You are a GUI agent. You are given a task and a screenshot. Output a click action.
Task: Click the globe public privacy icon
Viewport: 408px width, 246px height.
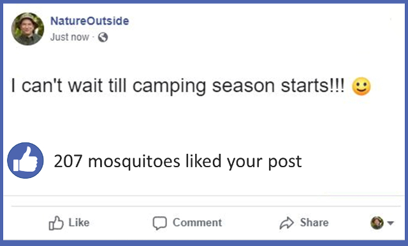click(x=103, y=38)
